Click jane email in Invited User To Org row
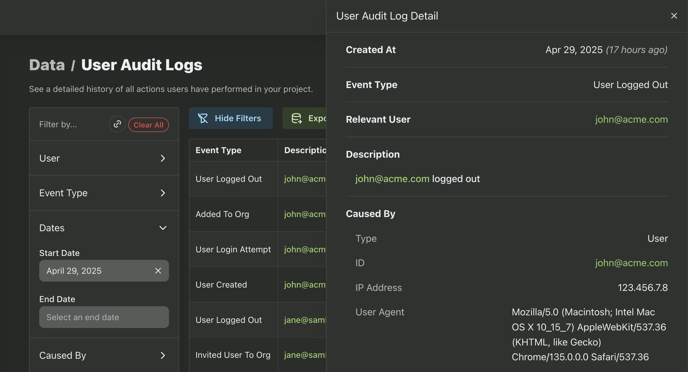 click(305, 355)
